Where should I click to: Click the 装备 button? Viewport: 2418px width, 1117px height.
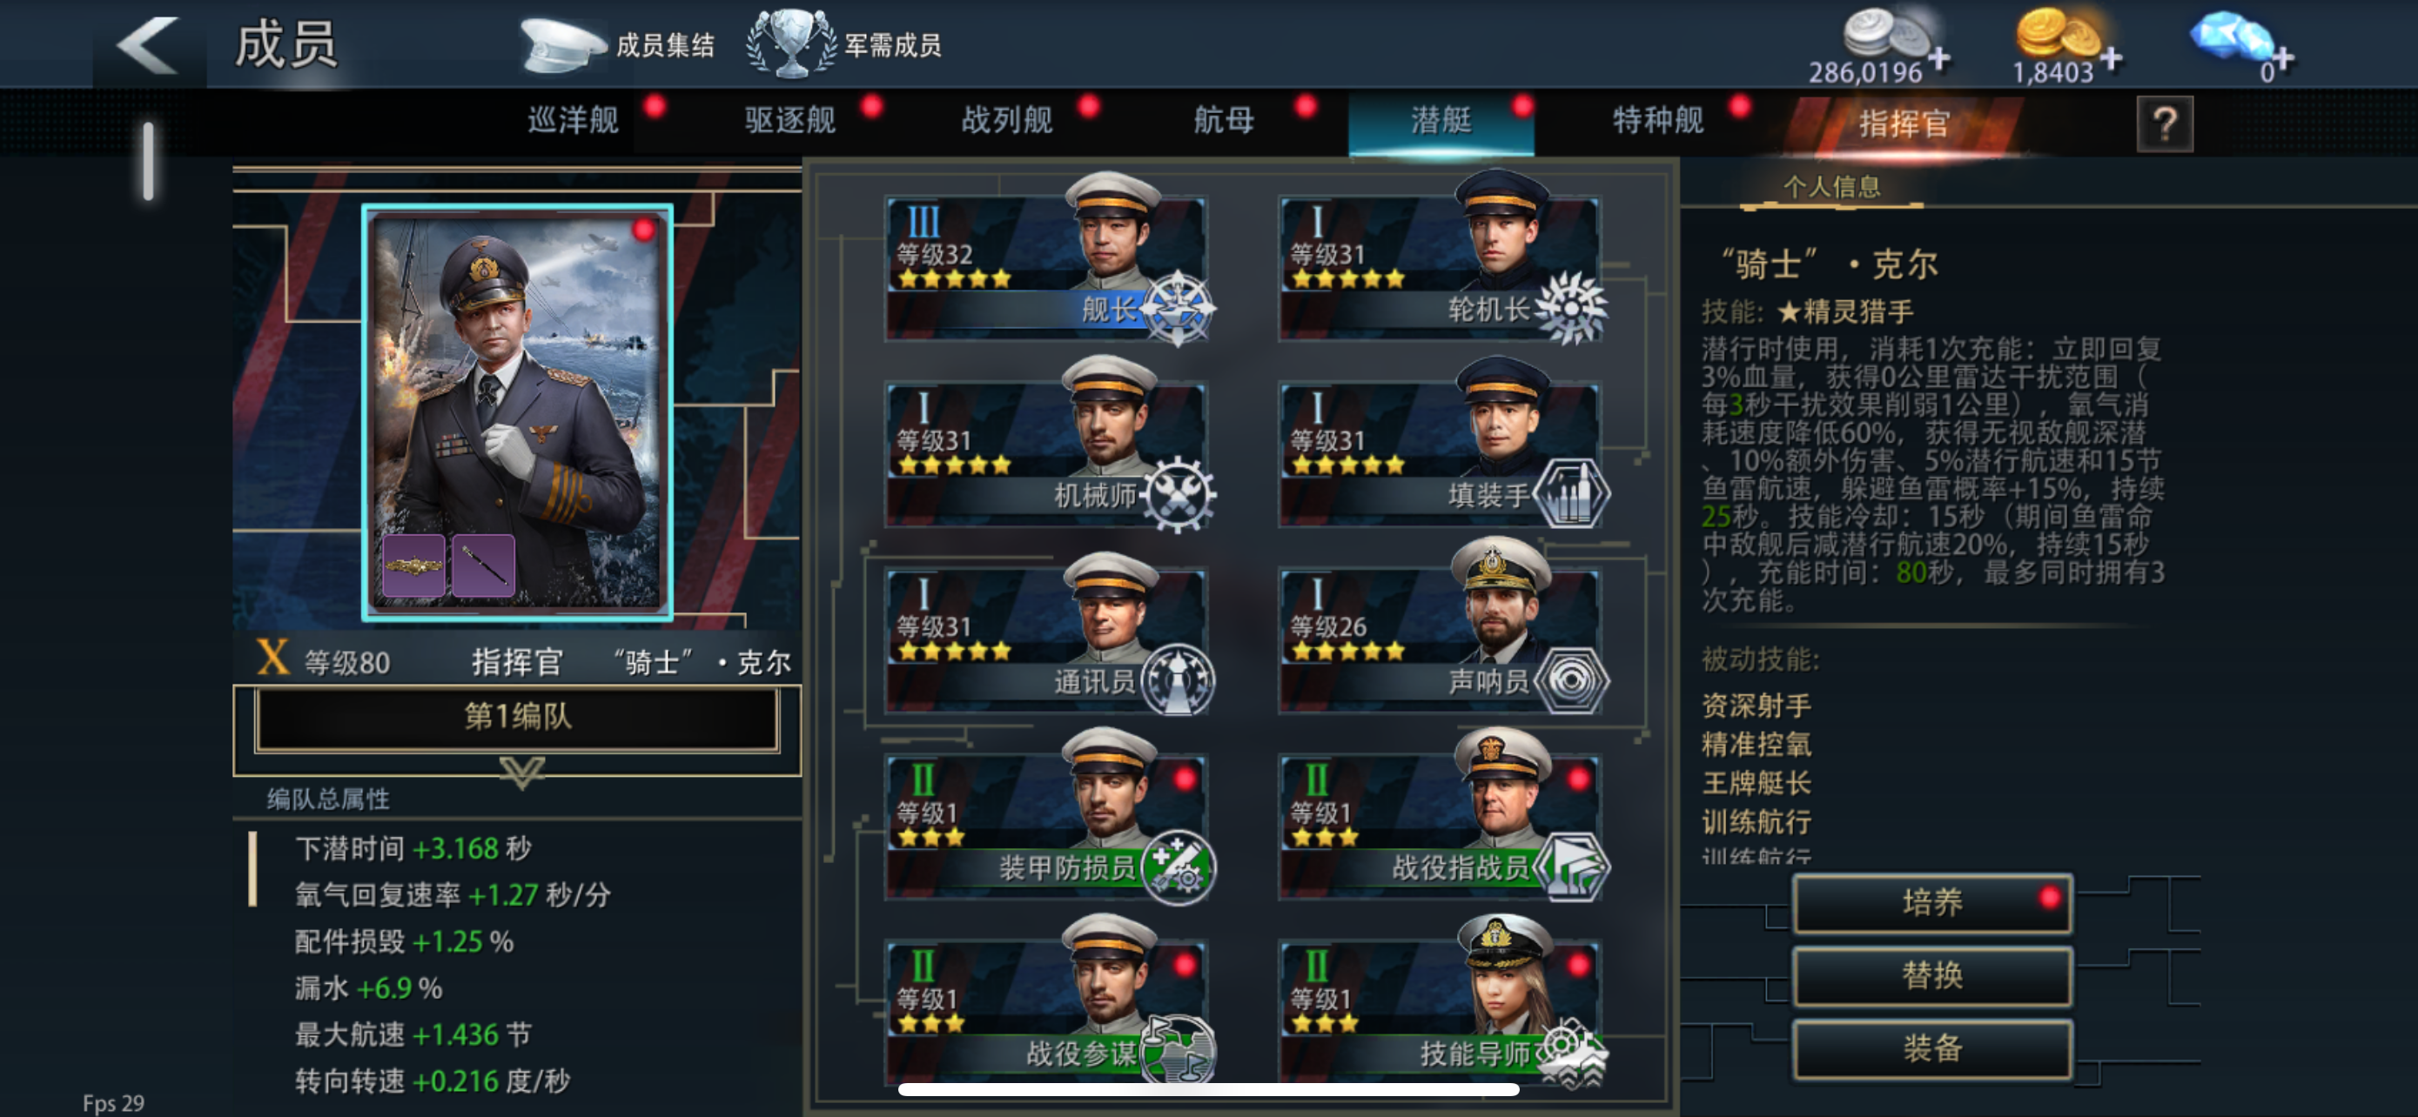[1931, 1047]
